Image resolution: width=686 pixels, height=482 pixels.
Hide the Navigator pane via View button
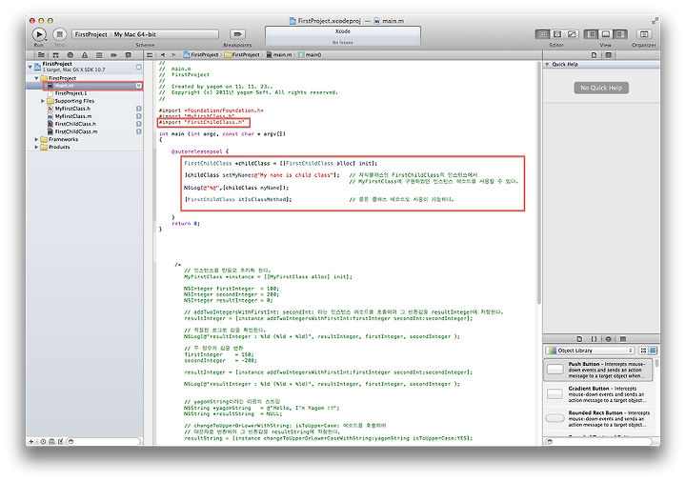[x=591, y=34]
